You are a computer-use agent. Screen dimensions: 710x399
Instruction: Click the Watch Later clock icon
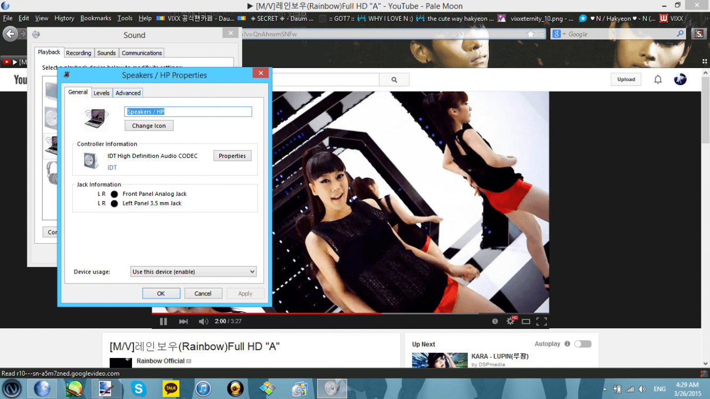[x=495, y=321]
